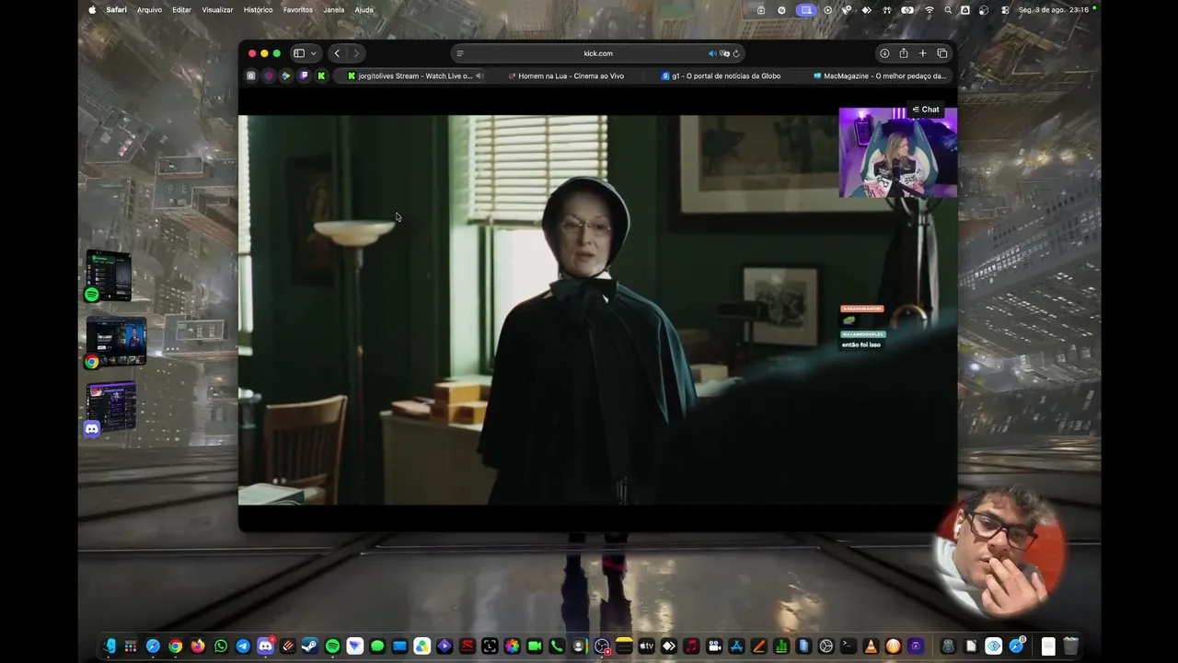
Task: Open the Arquivo menu
Action: [149, 10]
